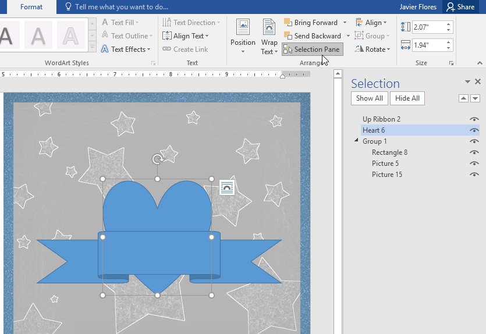
Task: Select the third WordArt style swatch
Action: [70, 36]
